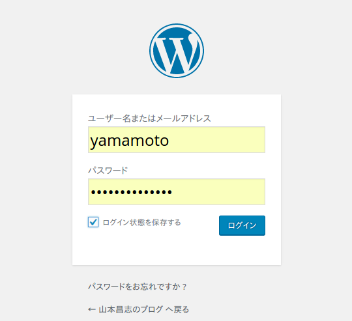Screen dimensions: 352x321
Task: Uncheck the ログイン状態を保存する checkbox
Action: click(x=93, y=222)
